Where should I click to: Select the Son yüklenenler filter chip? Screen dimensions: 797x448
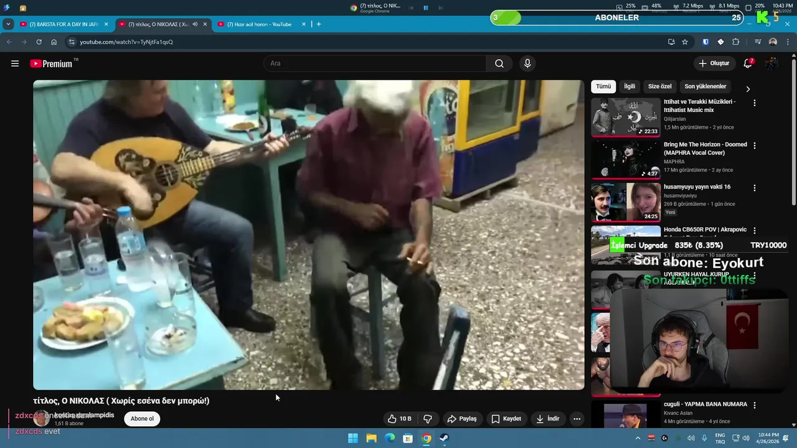coord(705,86)
